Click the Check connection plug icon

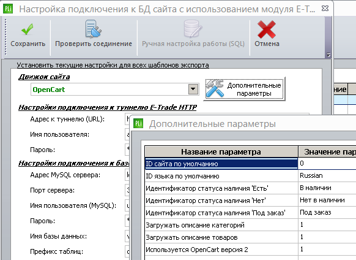click(x=93, y=29)
